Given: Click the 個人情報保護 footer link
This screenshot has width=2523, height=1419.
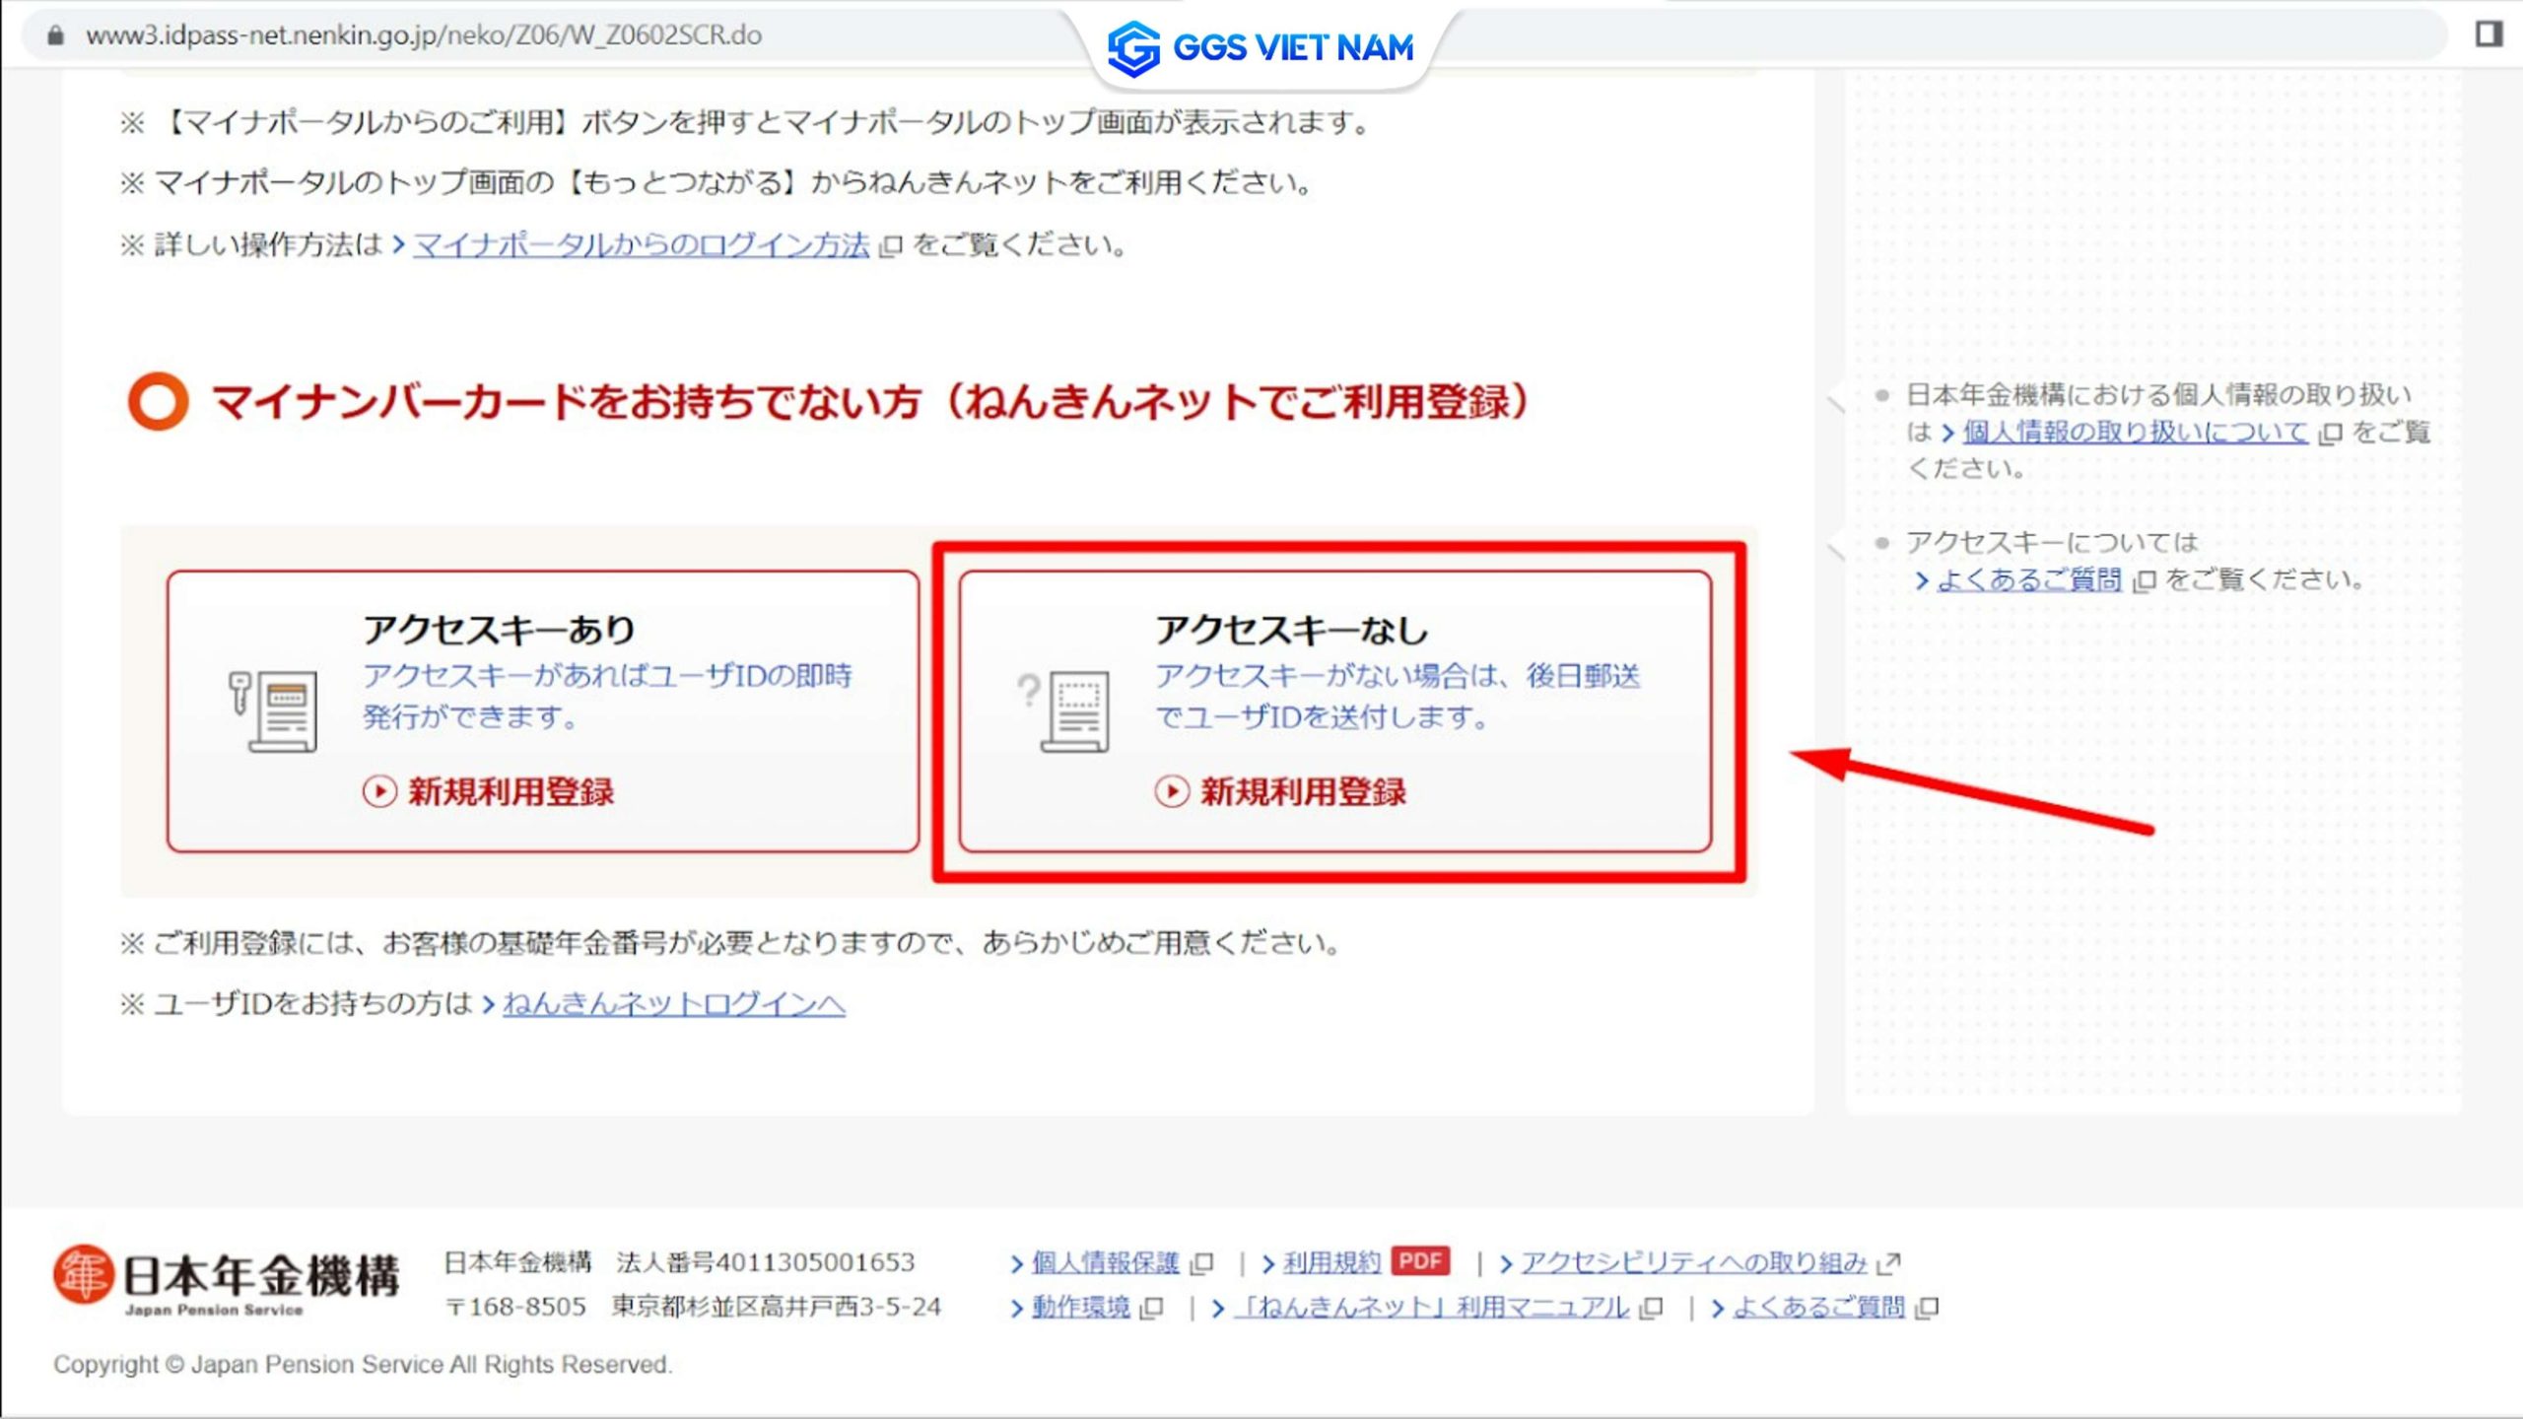Looking at the screenshot, I should tap(1105, 1262).
